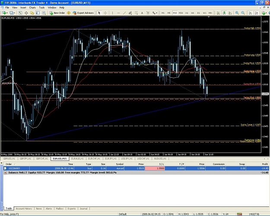This screenshot has height=216, width=270.
Task: Select the Horizontal Line tool
Action: pos(118,13)
